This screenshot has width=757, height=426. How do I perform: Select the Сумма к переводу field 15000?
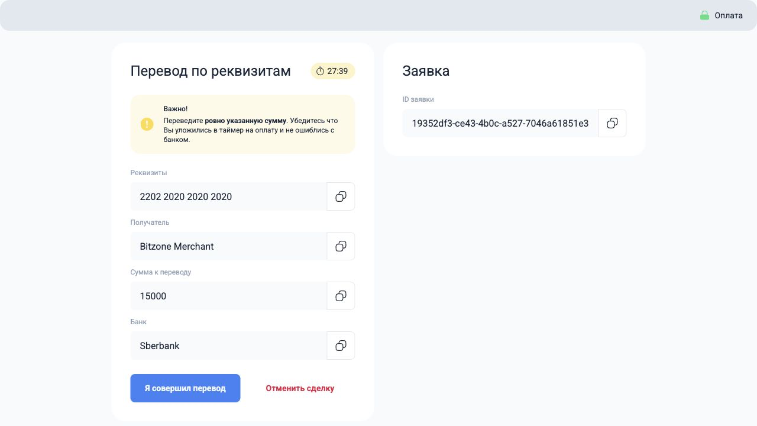pos(228,296)
